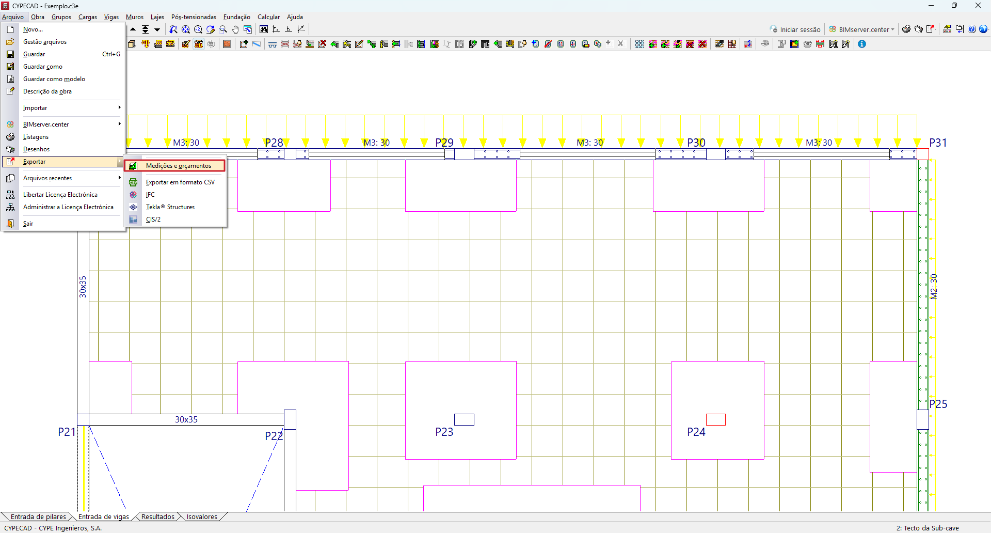
Task: Click the Sair door icon
Action: coord(10,224)
